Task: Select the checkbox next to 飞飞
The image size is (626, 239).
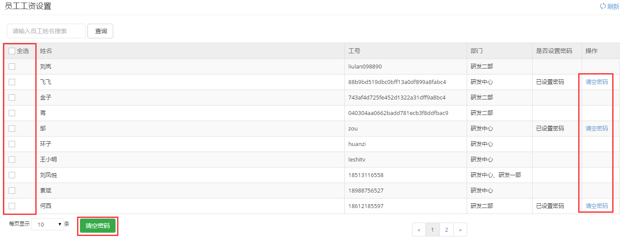Action: point(12,82)
